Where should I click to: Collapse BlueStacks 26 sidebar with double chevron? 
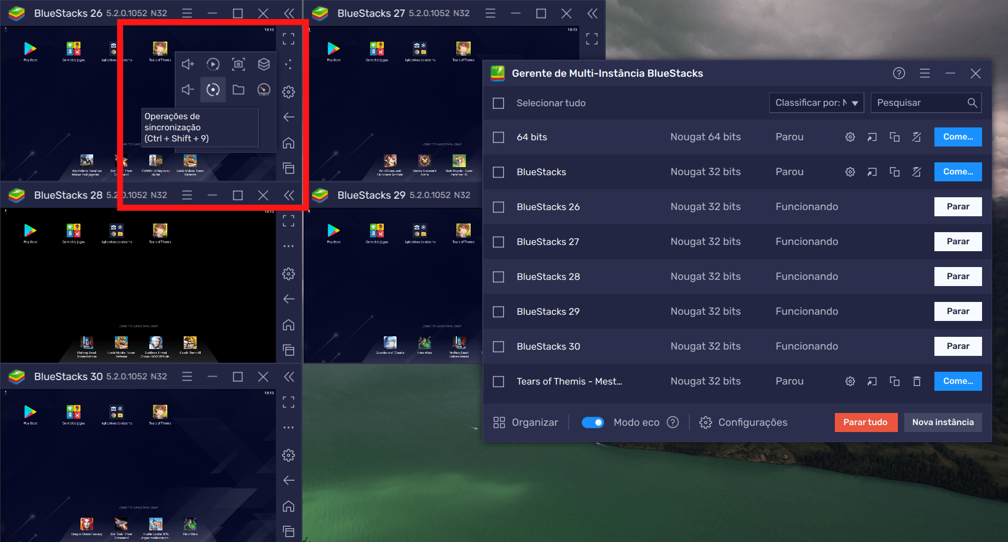coord(289,13)
